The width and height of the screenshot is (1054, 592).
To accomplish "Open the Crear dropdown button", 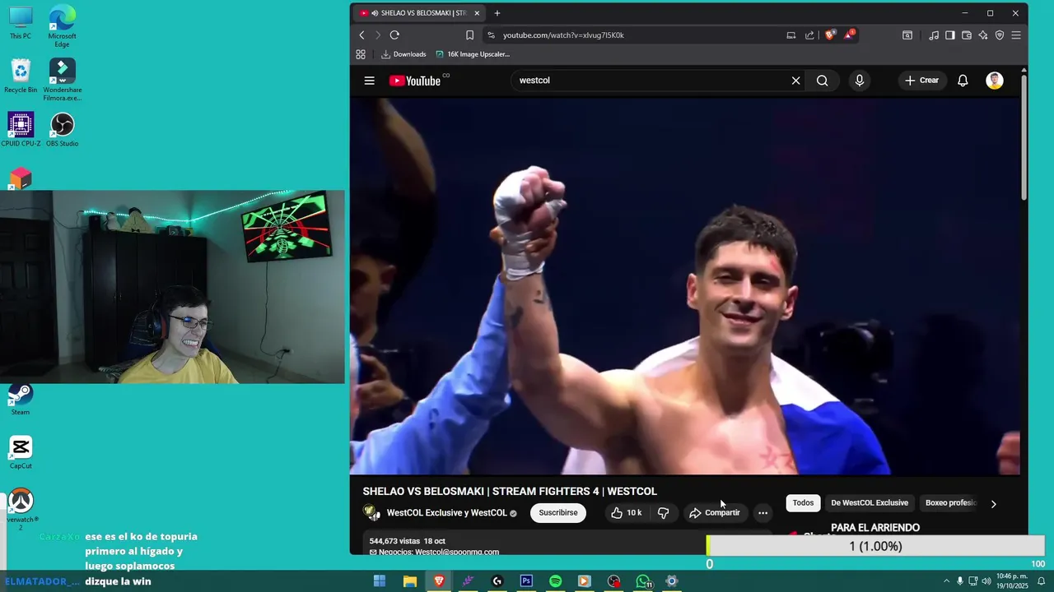I will coord(921,81).
